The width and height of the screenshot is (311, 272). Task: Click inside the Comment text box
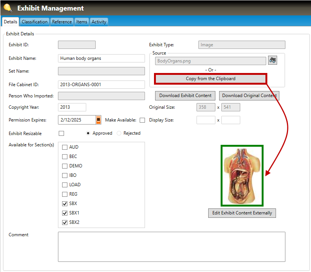(x=171, y=246)
